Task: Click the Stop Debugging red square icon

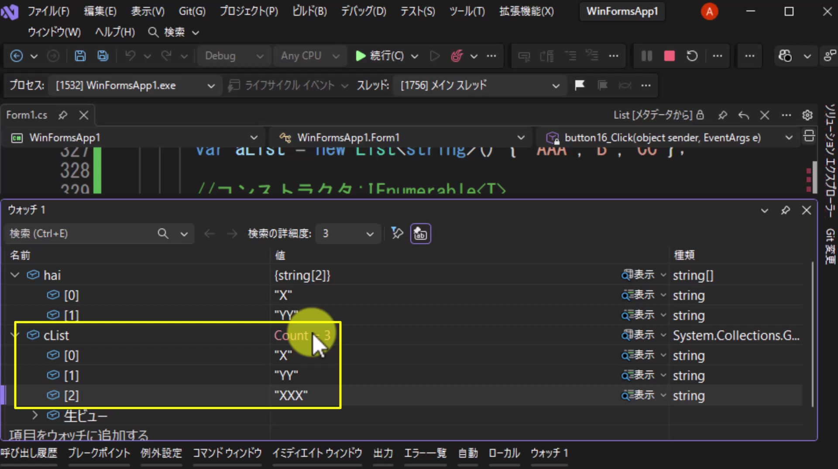Action: click(x=669, y=56)
